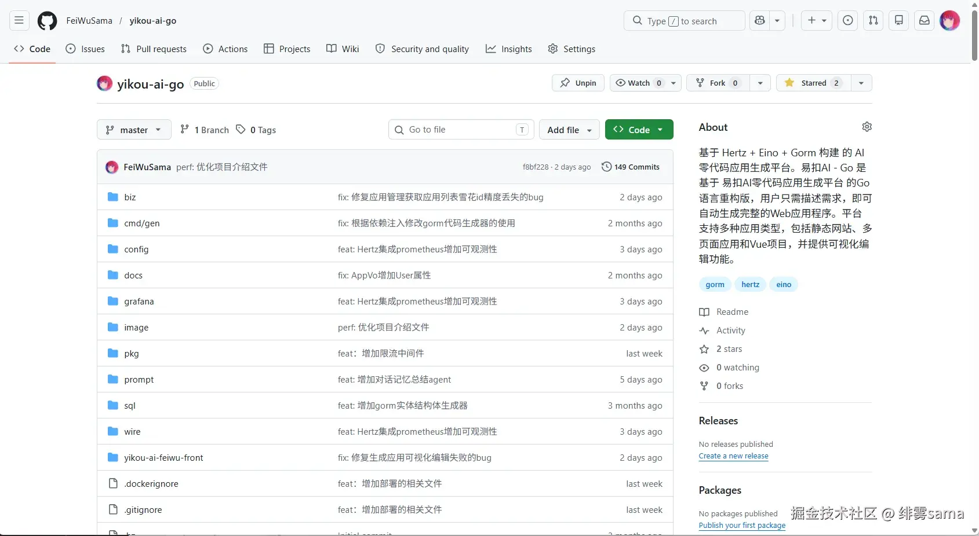
Task: Click Publish your first package link
Action: tap(742, 526)
